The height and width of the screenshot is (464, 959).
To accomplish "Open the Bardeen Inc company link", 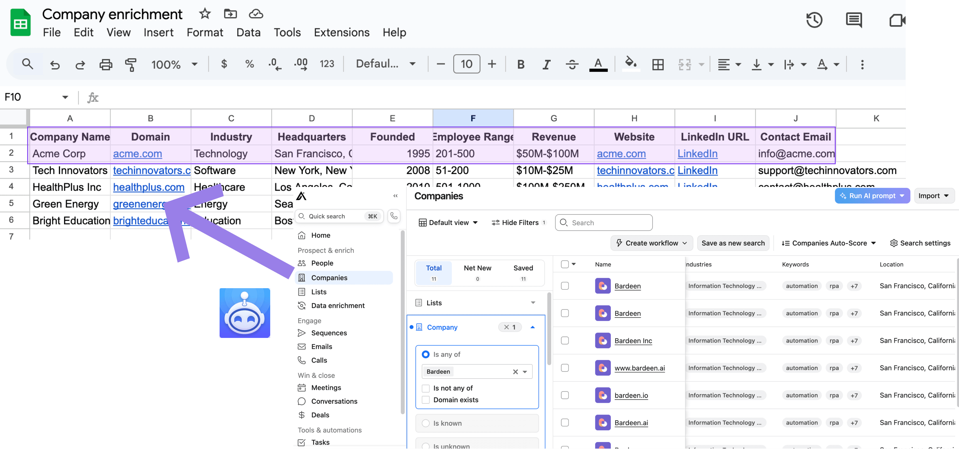I will 633,340.
